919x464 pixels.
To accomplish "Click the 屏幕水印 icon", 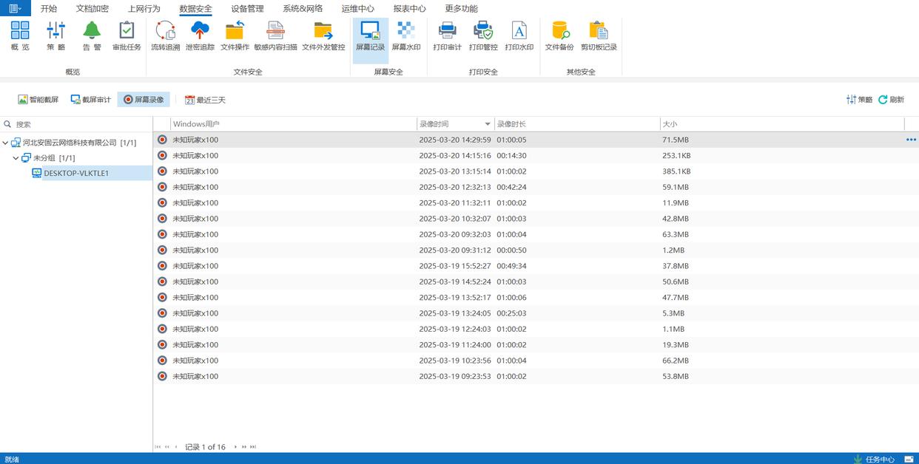I will coord(405,35).
